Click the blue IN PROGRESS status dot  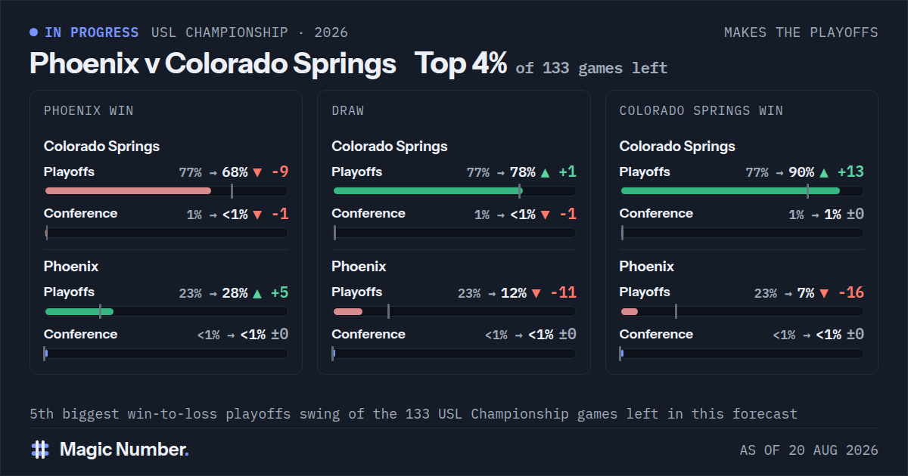pos(33,32)
